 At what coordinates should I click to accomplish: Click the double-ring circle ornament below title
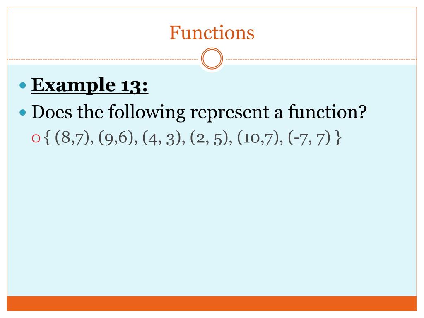coord(212,59)
